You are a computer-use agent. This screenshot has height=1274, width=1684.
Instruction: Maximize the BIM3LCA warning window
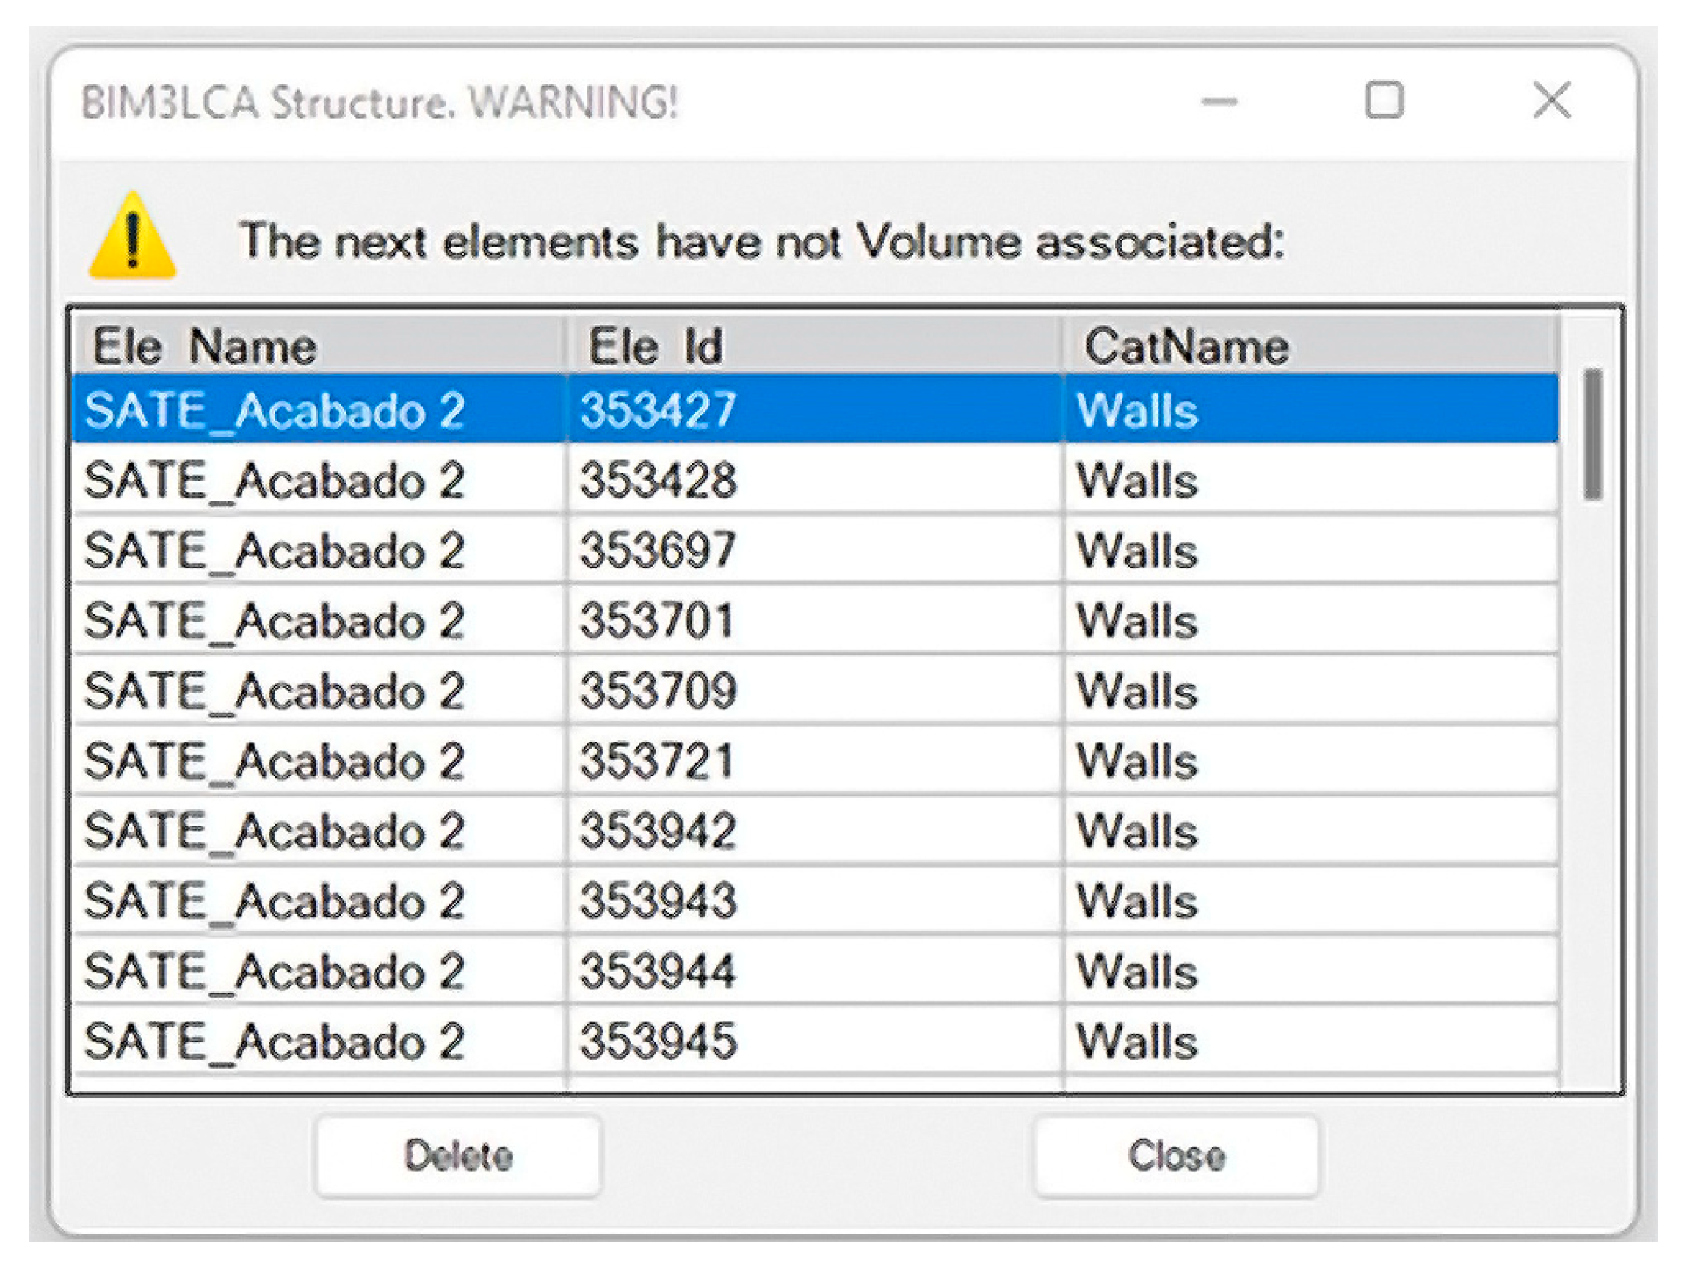pos(1384,101)
